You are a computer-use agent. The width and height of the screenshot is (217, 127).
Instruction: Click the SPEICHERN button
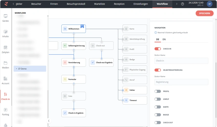(204, 13)
